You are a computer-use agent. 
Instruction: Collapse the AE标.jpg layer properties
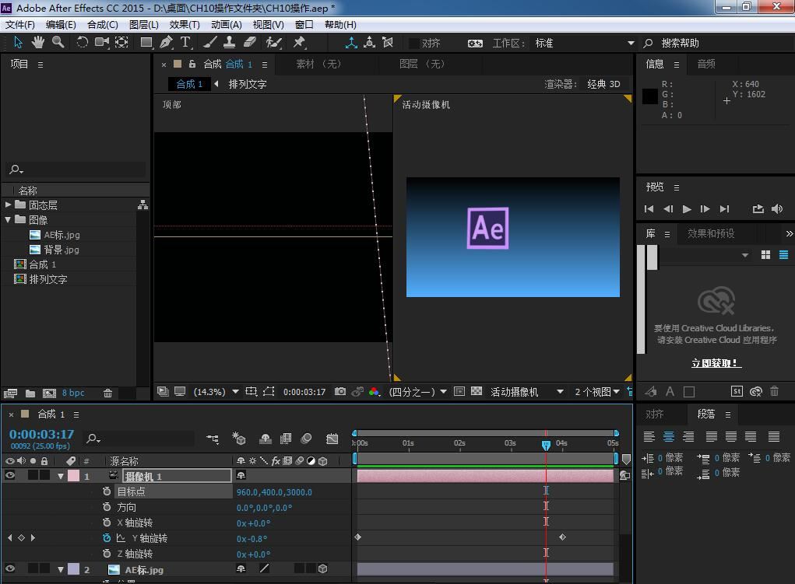pos(61,569)
